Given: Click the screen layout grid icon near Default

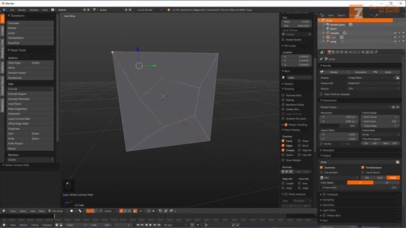Looking at the screenshot, I should click(53, 10).
